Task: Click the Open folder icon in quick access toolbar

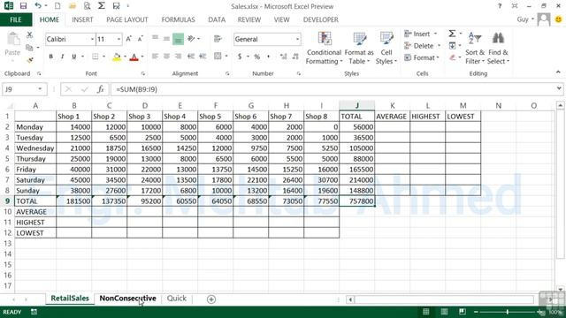Action: (73, 6)
